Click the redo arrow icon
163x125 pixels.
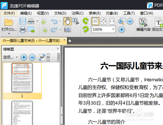point(54,30)
